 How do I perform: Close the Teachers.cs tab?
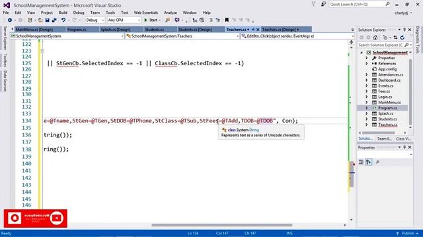point(258,29)
